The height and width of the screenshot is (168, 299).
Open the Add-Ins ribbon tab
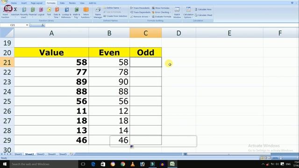pos(93,3)
